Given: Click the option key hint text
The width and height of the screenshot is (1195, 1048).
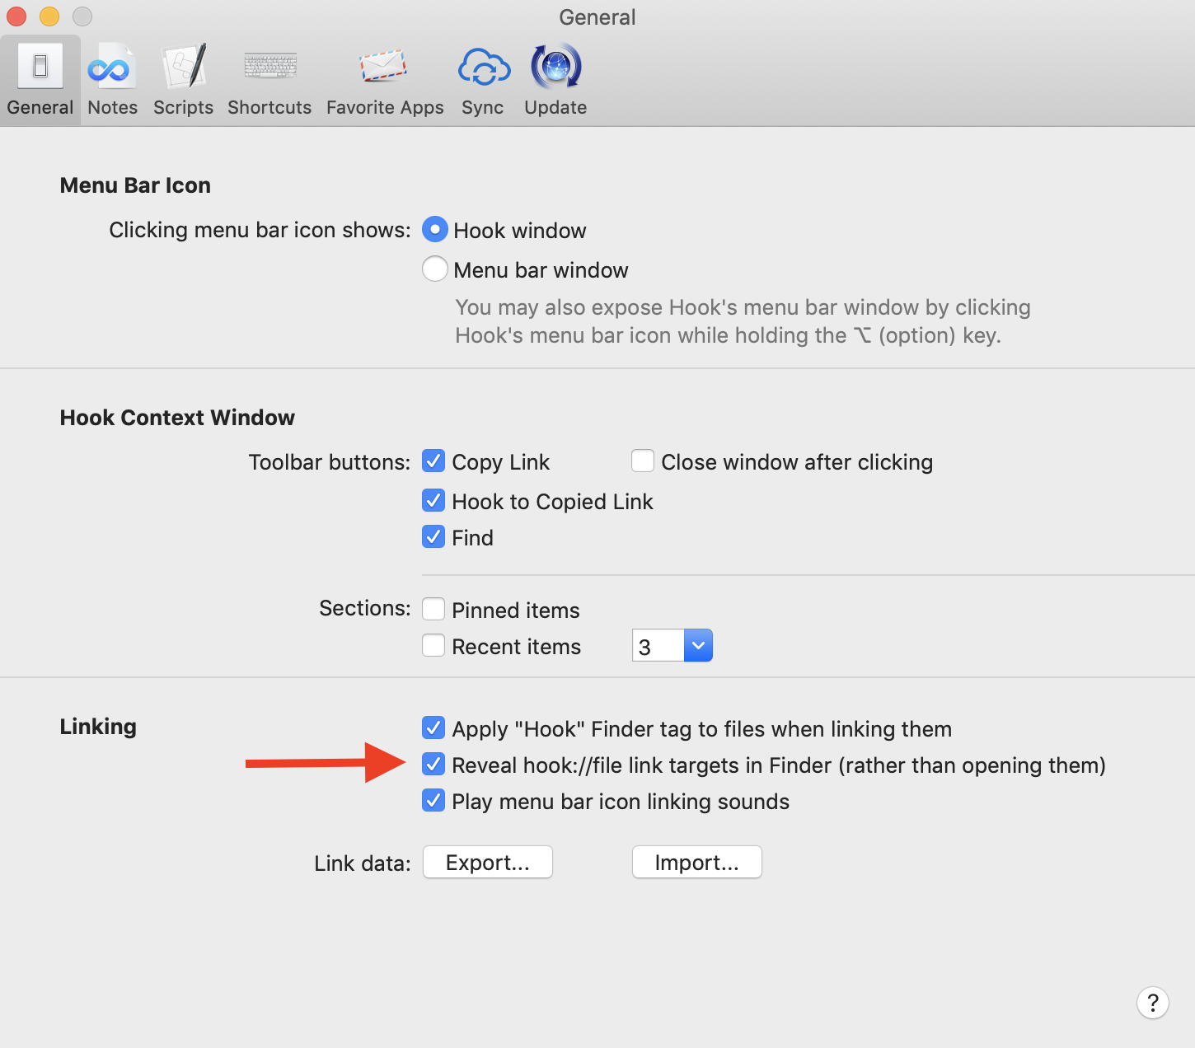Looking at the screenshot, I should [x=743, y=321].
